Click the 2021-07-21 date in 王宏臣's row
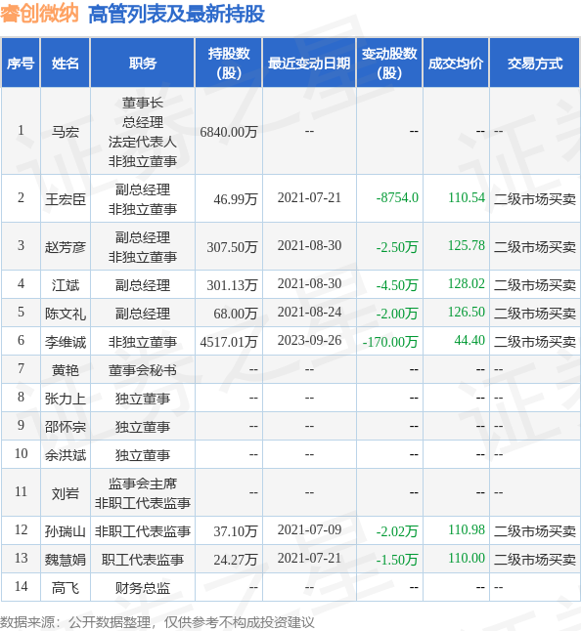This screenshot has width=581, height=631. click(x=309, y=197)
